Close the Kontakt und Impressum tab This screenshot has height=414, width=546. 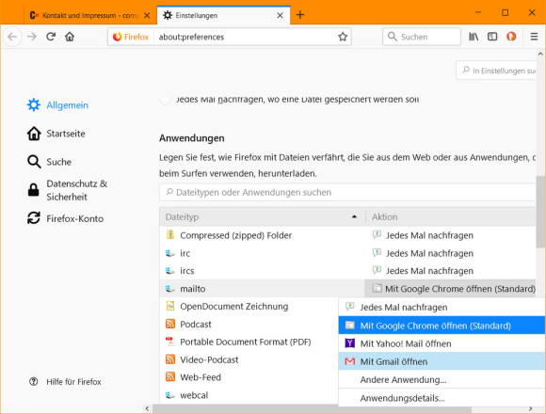pyautogui.click(x=147, y=15)
